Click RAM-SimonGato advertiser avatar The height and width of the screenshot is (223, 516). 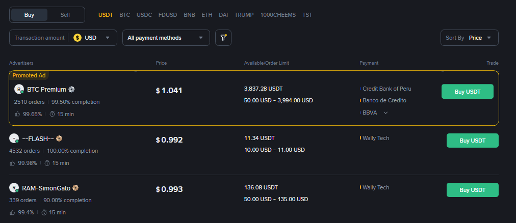pos(14,188)
